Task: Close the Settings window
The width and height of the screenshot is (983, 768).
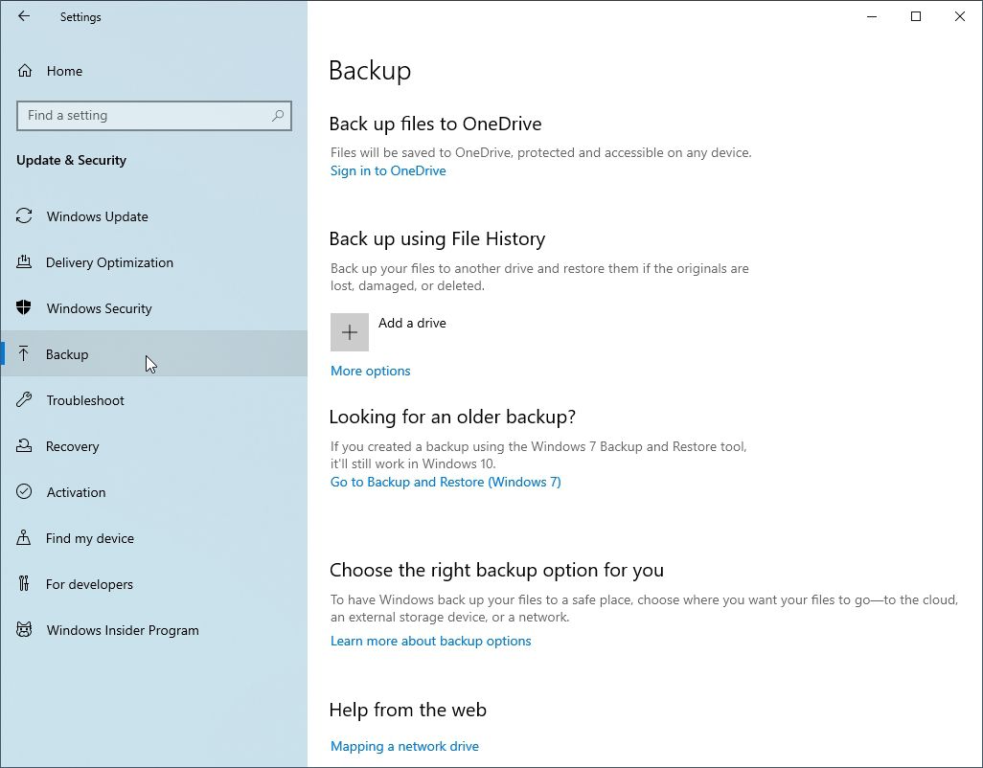Action: pos(960,16)
